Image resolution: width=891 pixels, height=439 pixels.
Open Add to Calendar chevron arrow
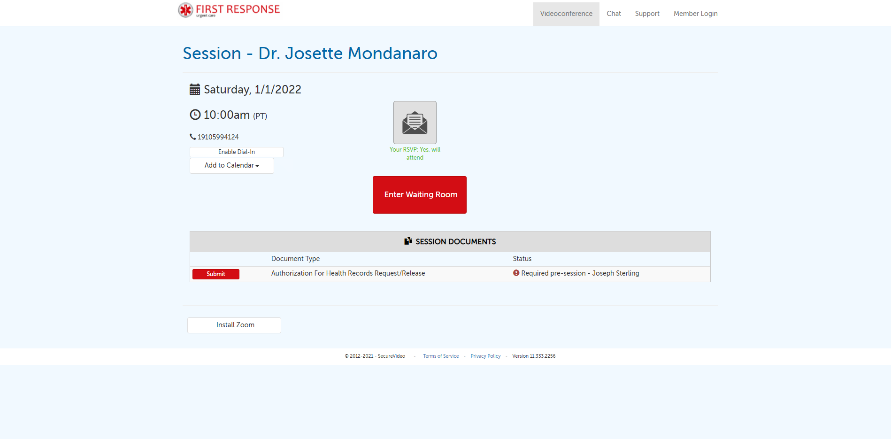click(256, 166)
